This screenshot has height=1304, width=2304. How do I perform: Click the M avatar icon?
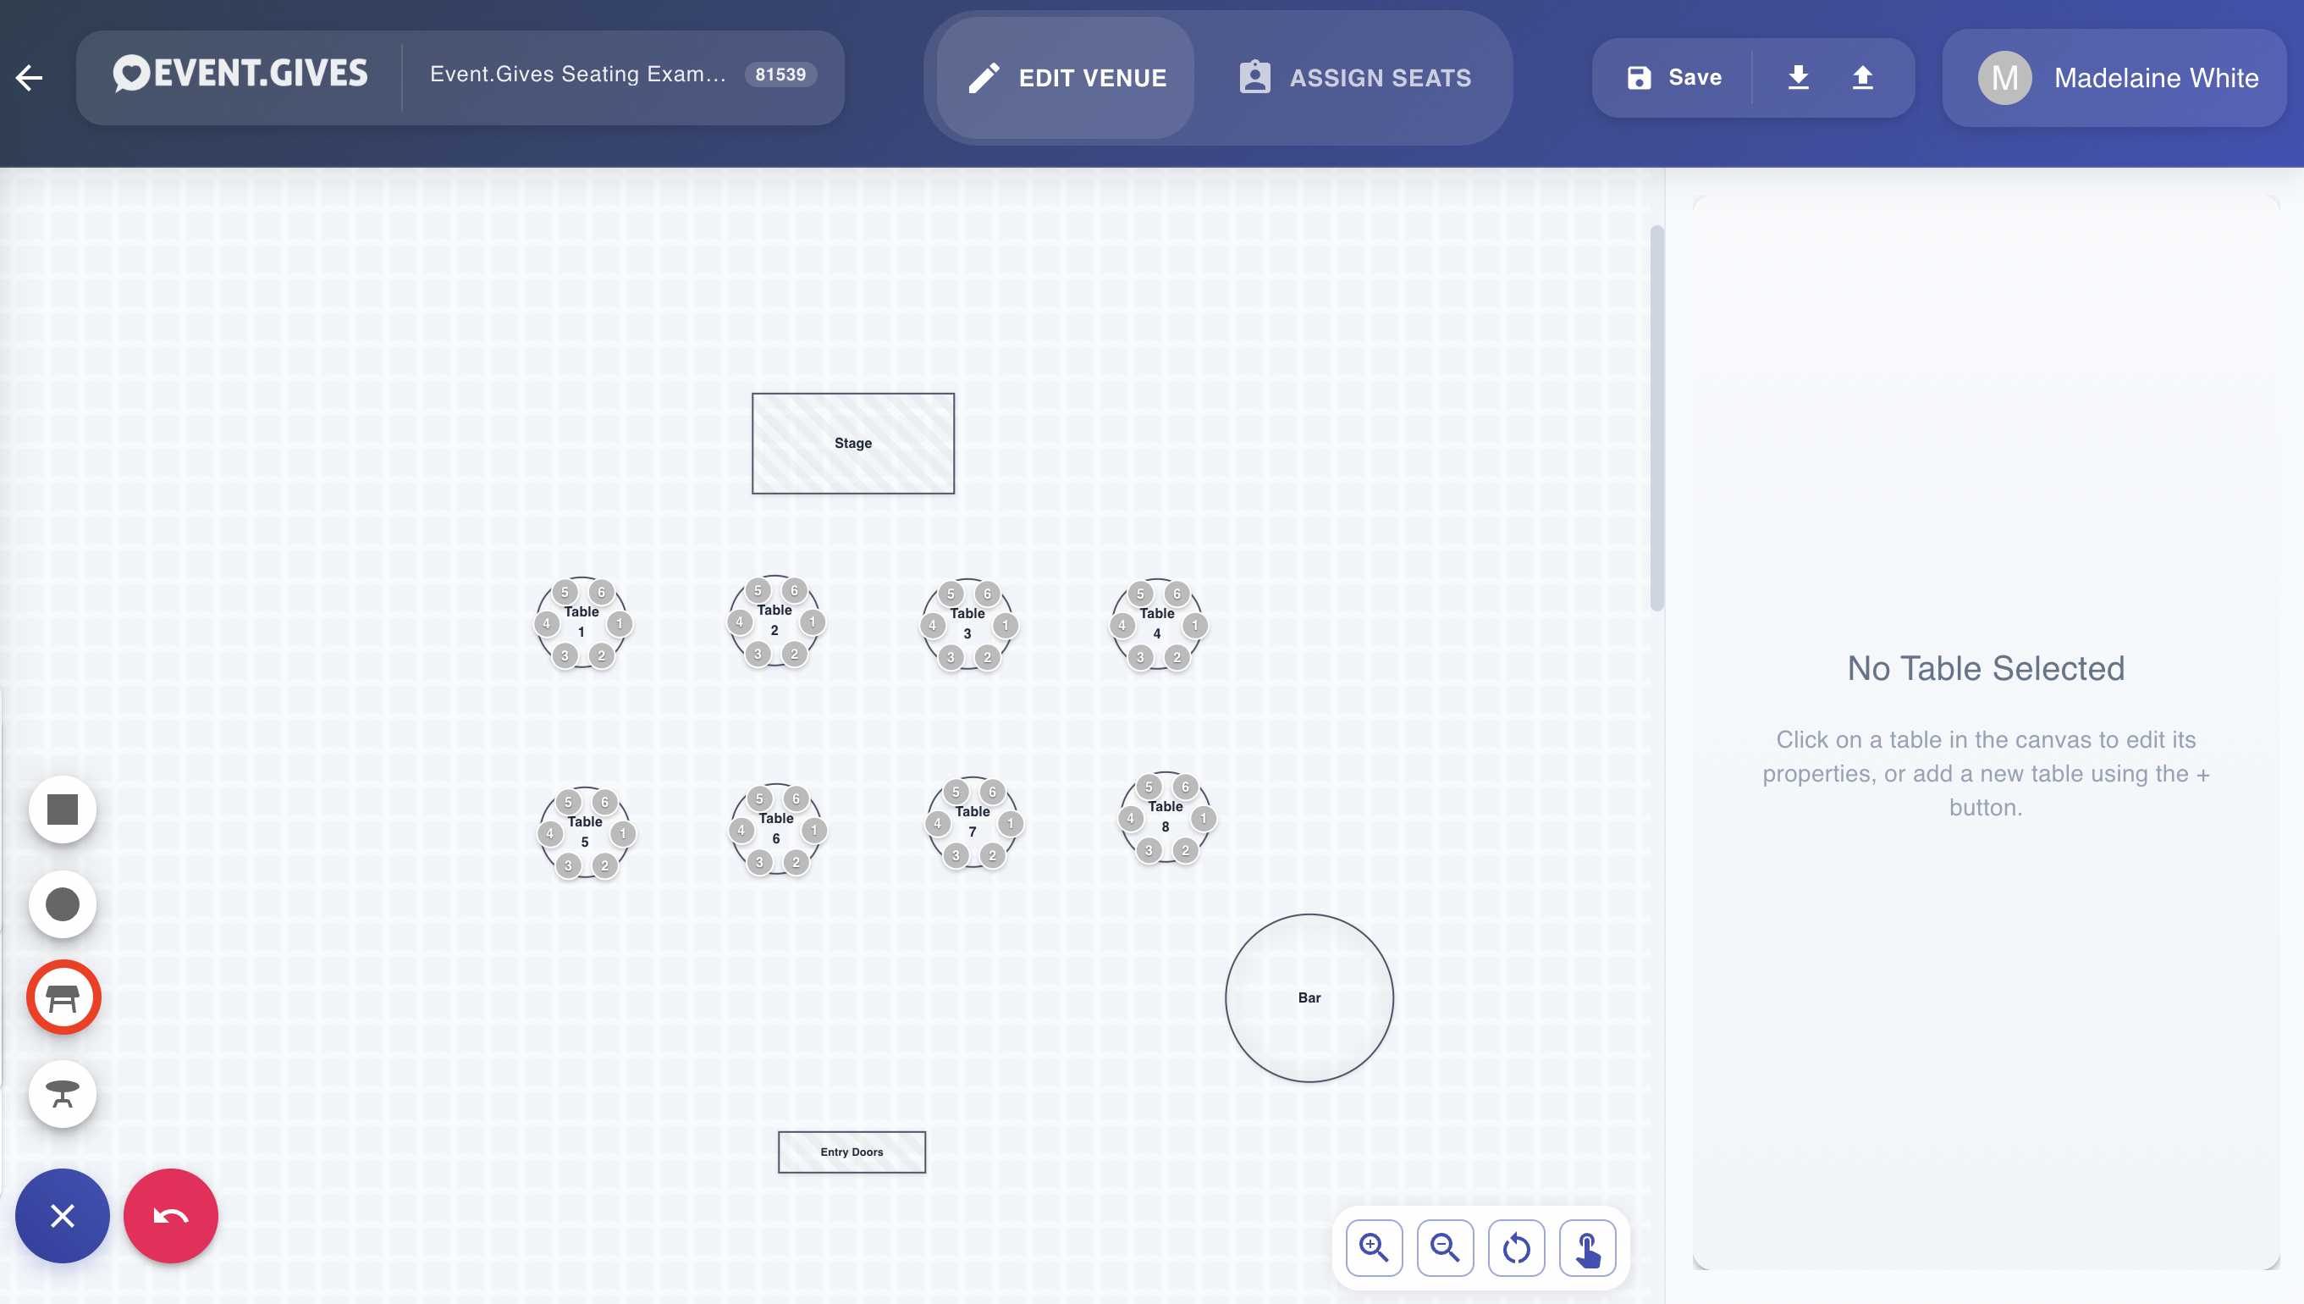2004,78
